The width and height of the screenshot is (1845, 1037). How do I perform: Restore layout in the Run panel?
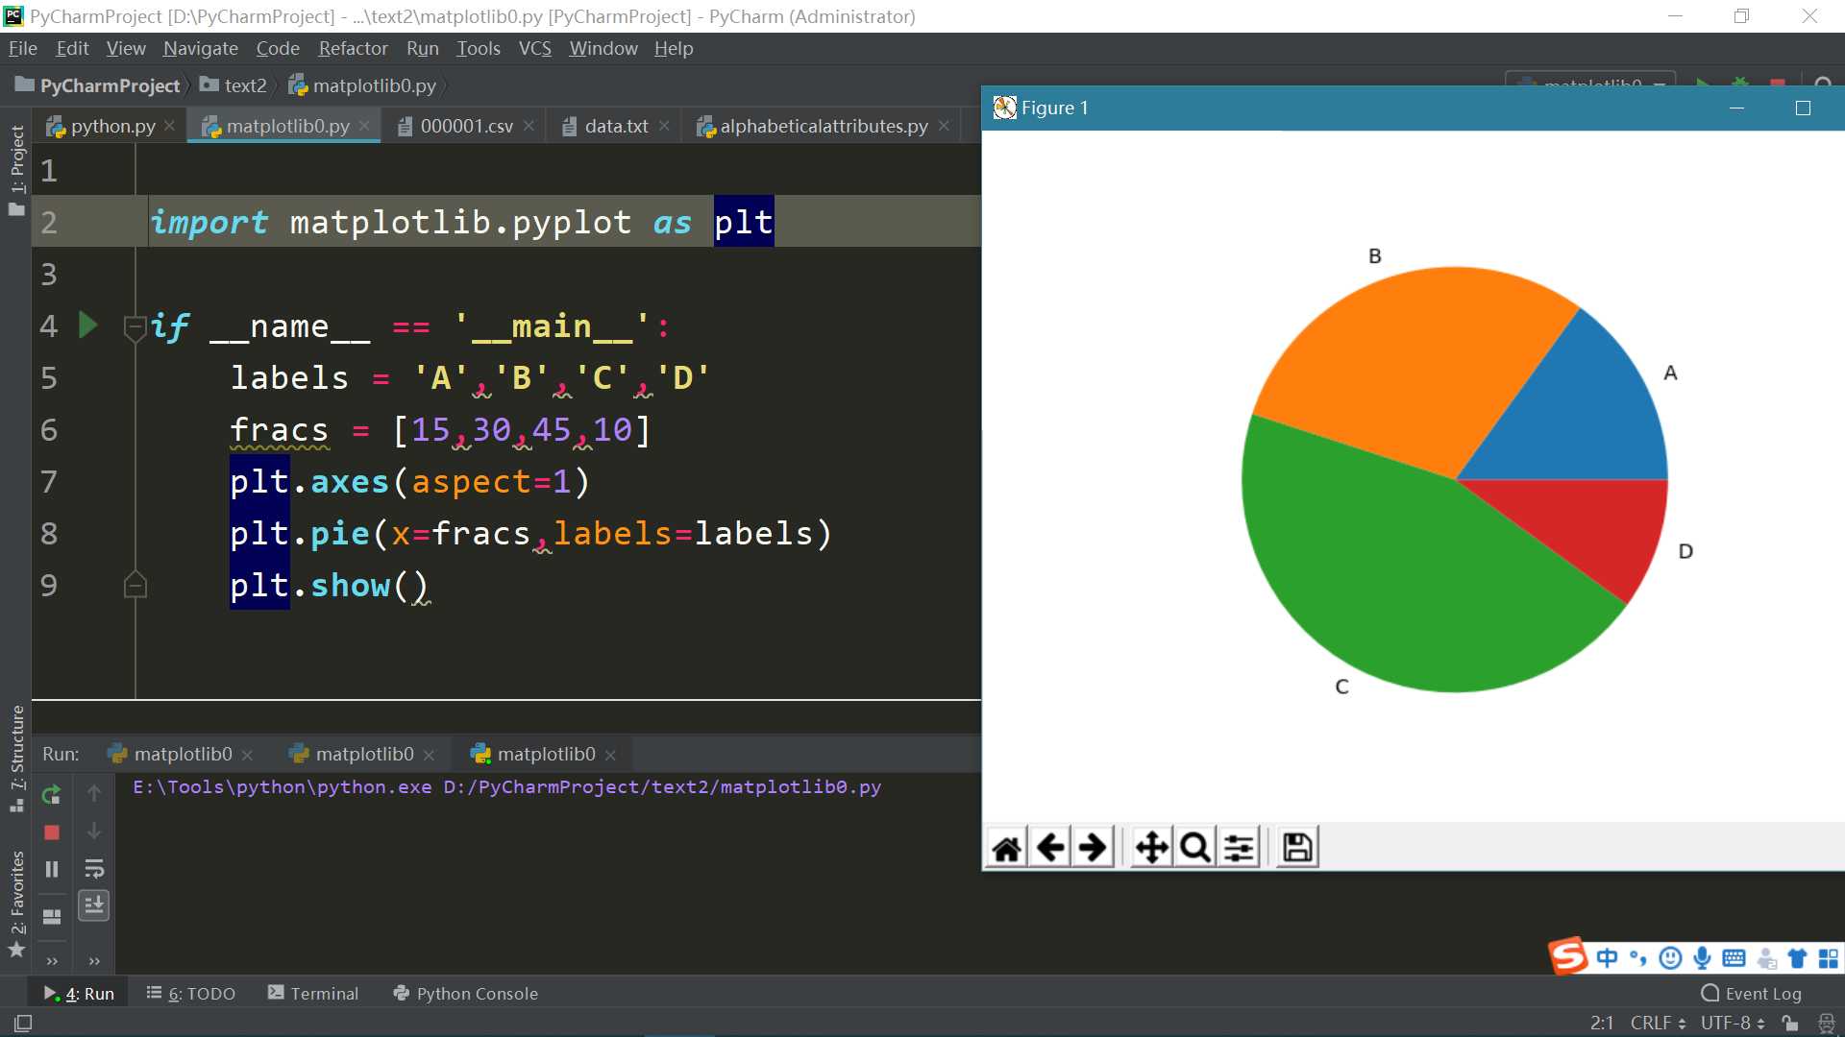pyautogui.click(x=52, y=916)
